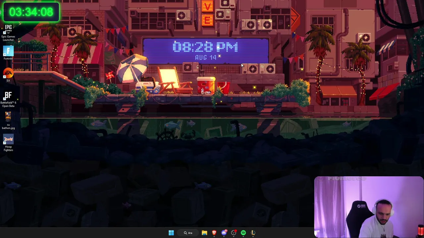The width and height of the screenshot is (424, 238).
Task: Click the Ara search box on the taskbar
Action: point(188,233)
